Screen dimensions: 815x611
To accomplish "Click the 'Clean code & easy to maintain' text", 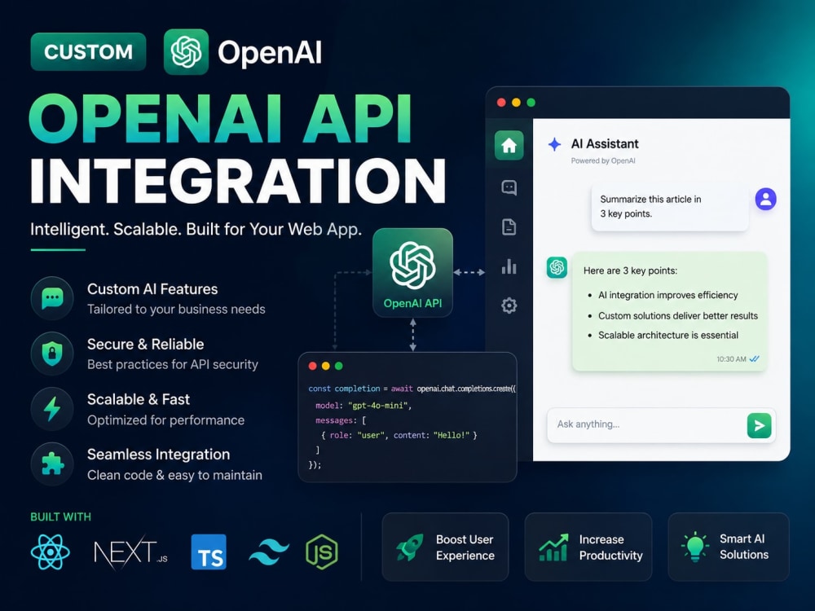I will (174, 475).
